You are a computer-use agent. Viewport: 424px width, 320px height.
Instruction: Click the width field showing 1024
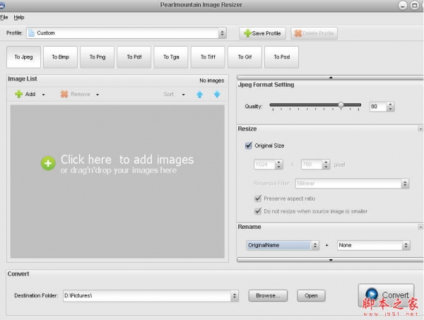[264, 165]
